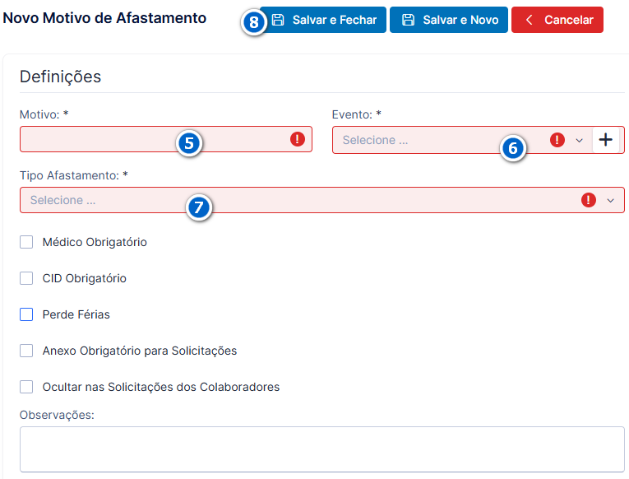Enable the Médico Obrigatório checkbox
The height and width of the screenshot is (479, 629).
[26, 242]
